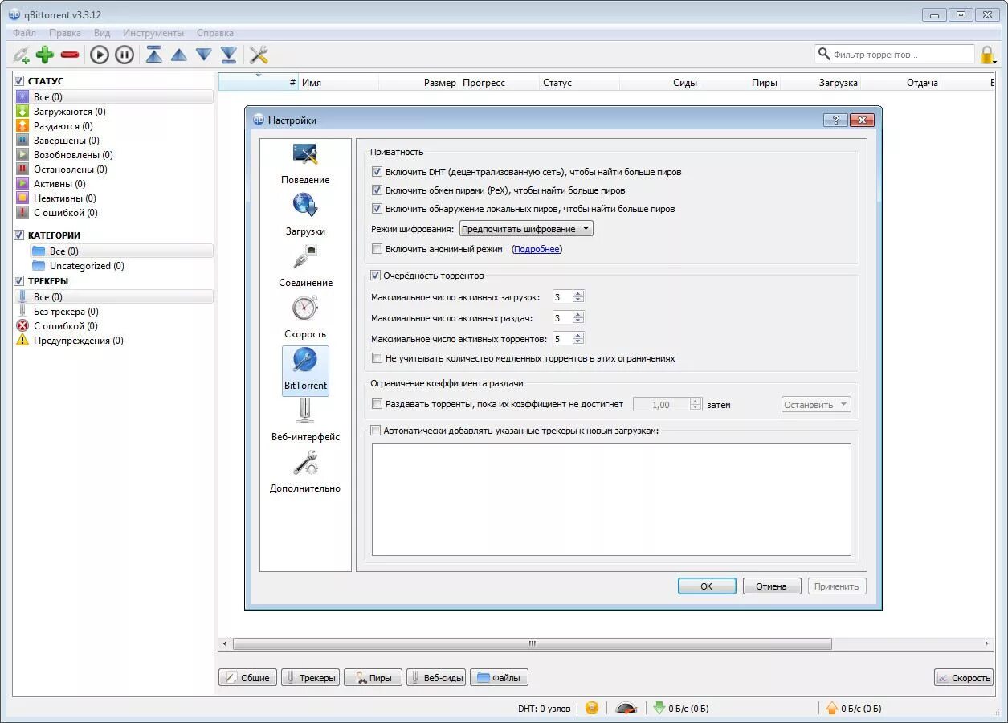
Task: Open options via wrench toolbar icon
Action: tap(259, 55)
